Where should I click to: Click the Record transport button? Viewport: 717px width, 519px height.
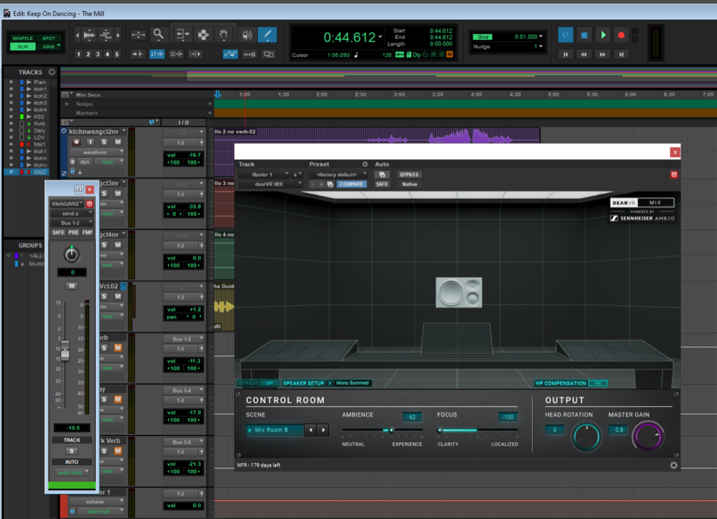point(621,35)
